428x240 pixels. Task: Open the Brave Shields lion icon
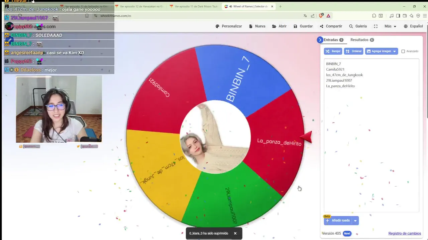(321, 16)
